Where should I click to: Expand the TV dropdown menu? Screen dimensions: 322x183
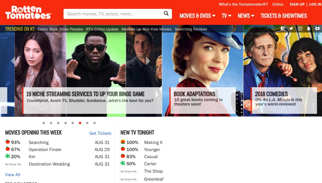click(x=227, y=16)
